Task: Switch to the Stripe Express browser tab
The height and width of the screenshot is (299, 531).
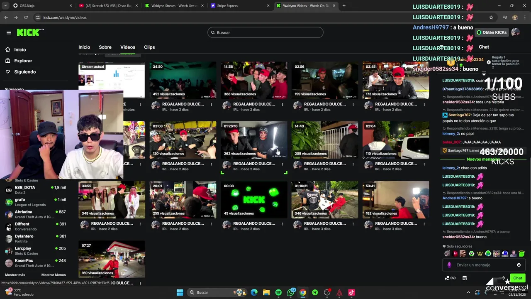Action: (240, 5)
